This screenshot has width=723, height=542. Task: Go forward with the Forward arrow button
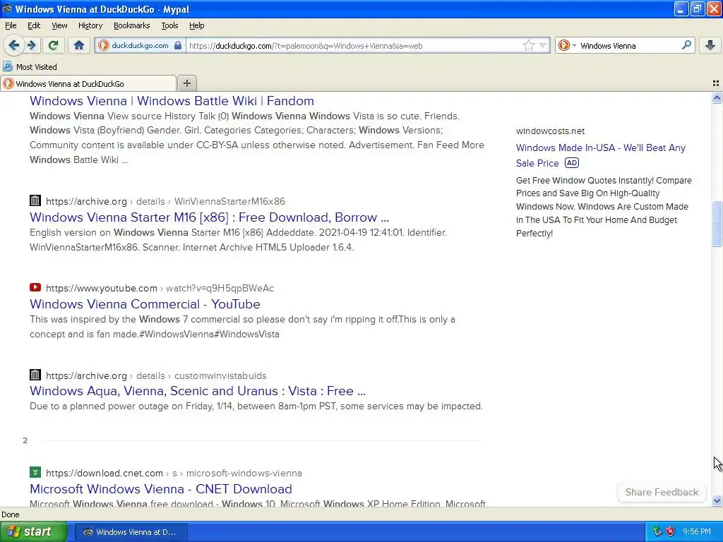point(32,45)
